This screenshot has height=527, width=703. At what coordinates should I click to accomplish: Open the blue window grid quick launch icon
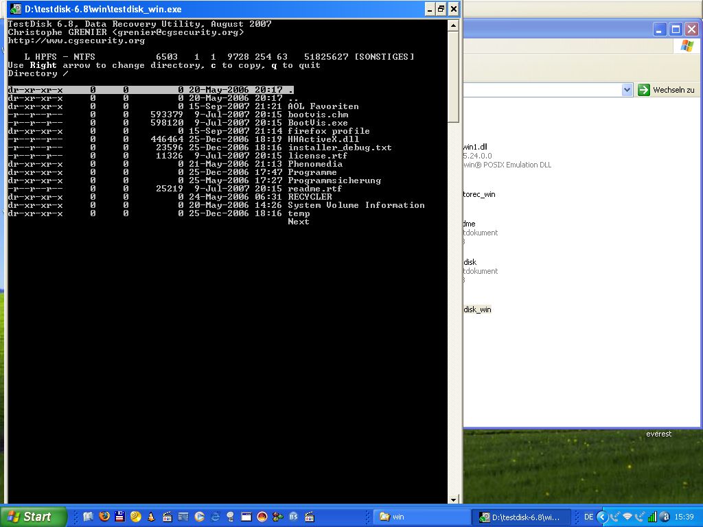pyautogui.click(x=183, y=517)
